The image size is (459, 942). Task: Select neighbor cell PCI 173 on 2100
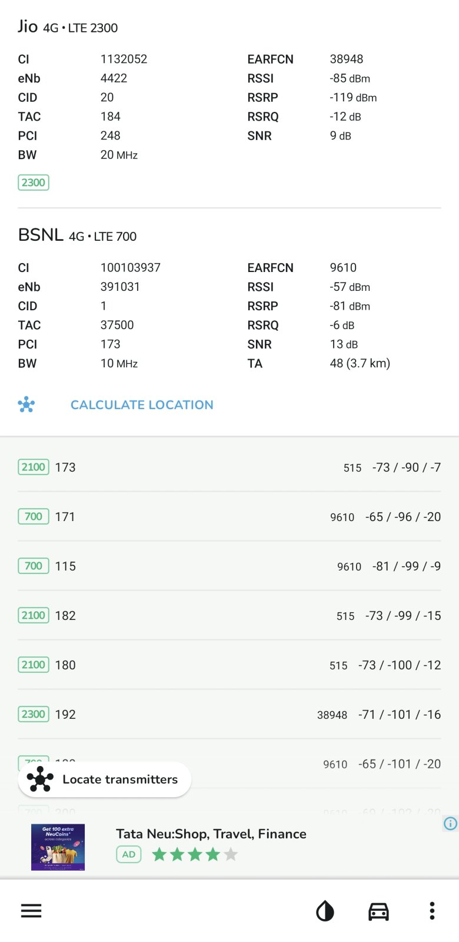click(x=229, y=467)
